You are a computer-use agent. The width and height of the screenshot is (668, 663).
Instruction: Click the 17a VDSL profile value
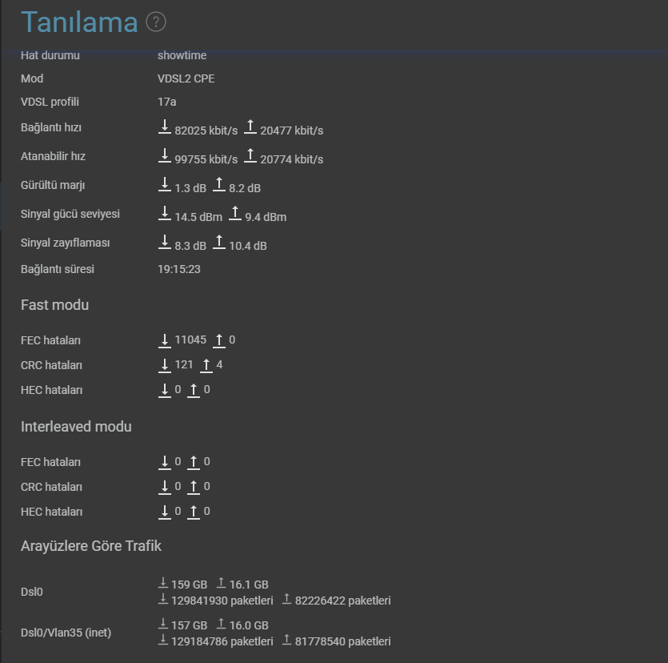coord(166,102)
